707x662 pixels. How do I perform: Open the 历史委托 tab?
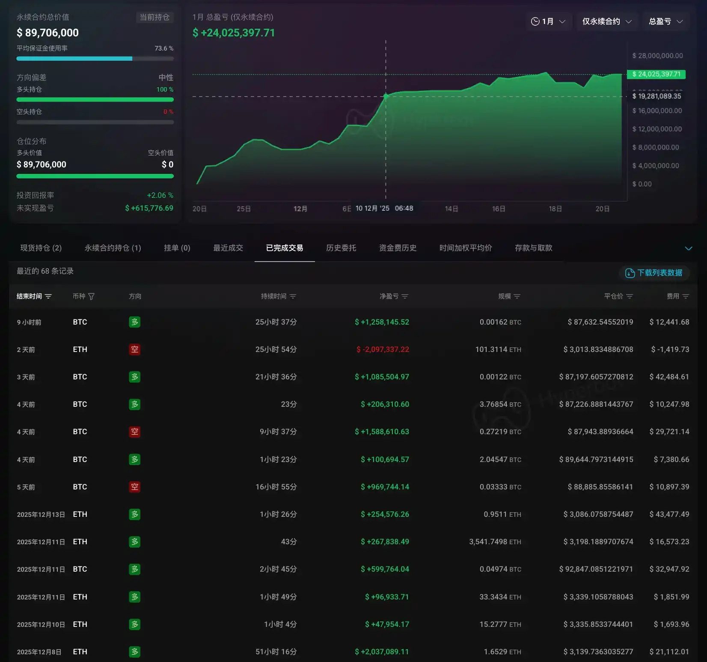(x=341, y=248)
